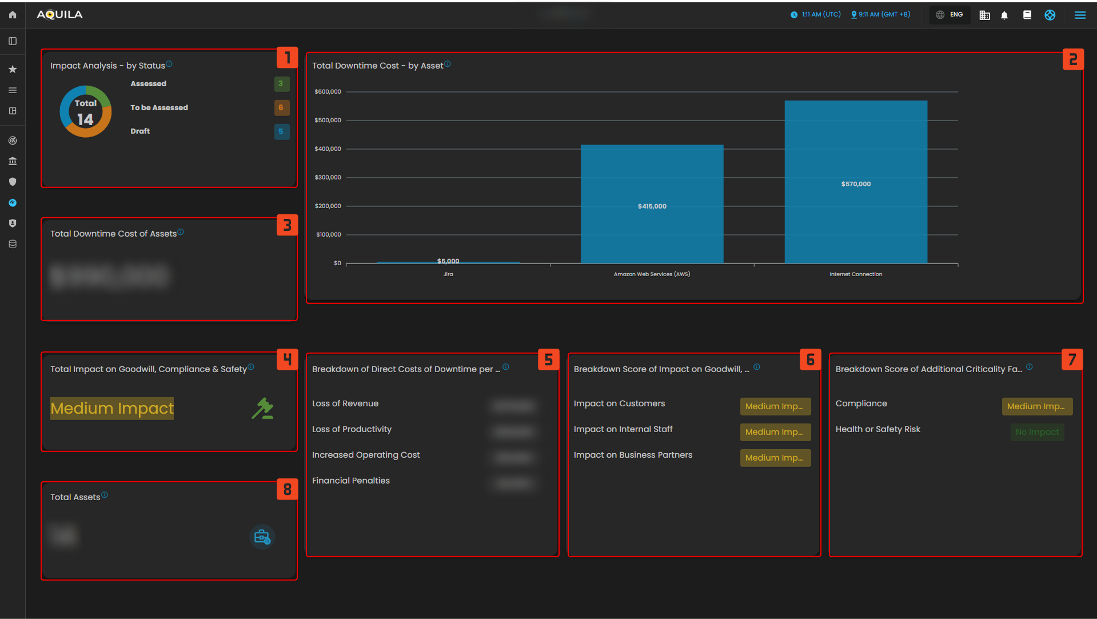Click the notifications bell icon
The image size is (1097, 619).
1004,15
